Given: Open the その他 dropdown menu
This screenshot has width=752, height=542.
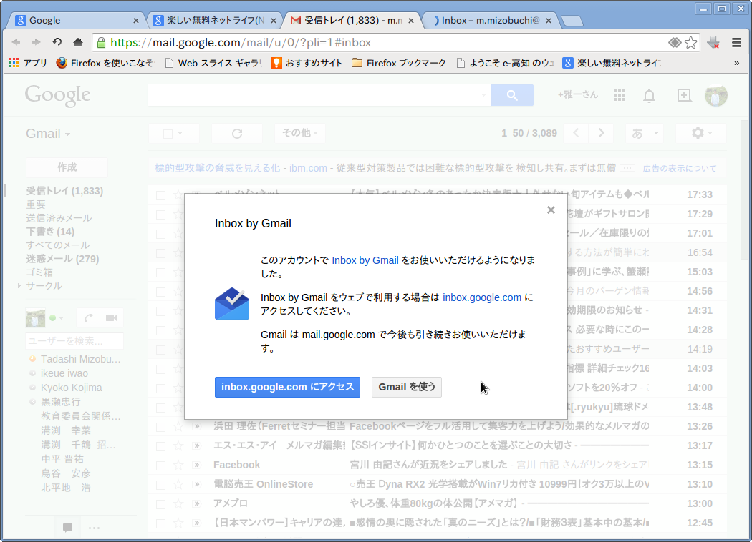Looking at the screenshot, I should click(300, 133).
